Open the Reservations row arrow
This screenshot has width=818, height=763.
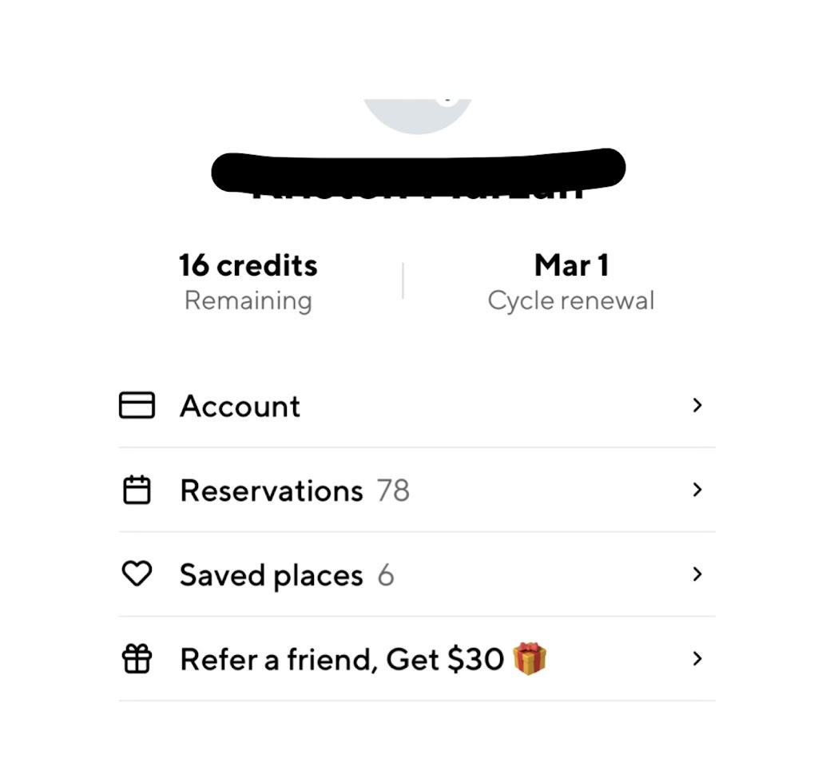tap(697, 490)
